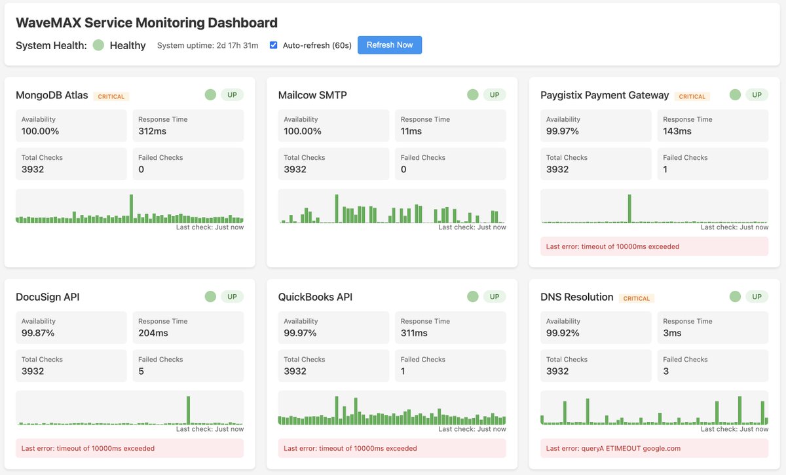
Task: Open the DNS Resolution response time chart
Action: click(x=654, y=408)
